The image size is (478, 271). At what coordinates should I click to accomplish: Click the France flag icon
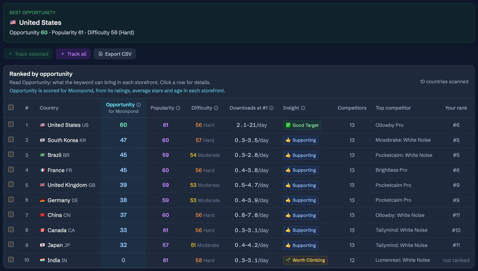[42, 170]
